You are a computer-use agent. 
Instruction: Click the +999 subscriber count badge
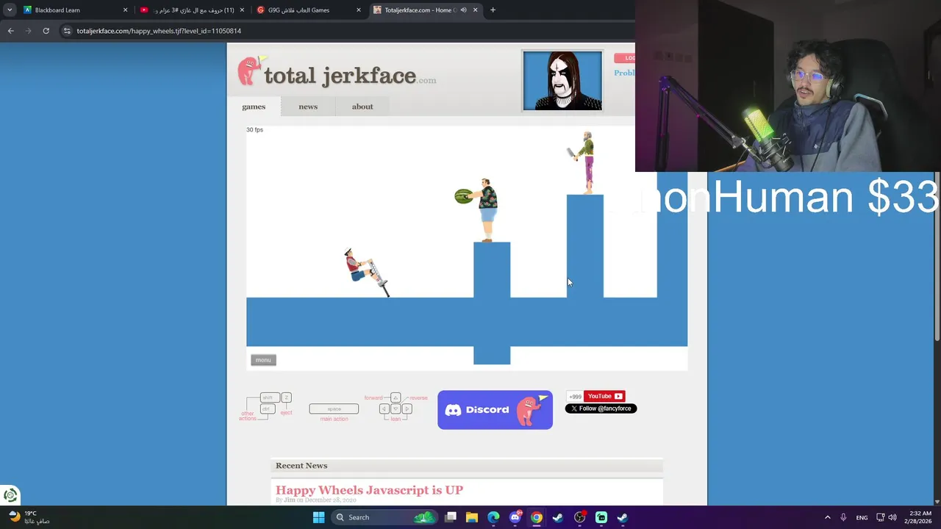(575, 396)
